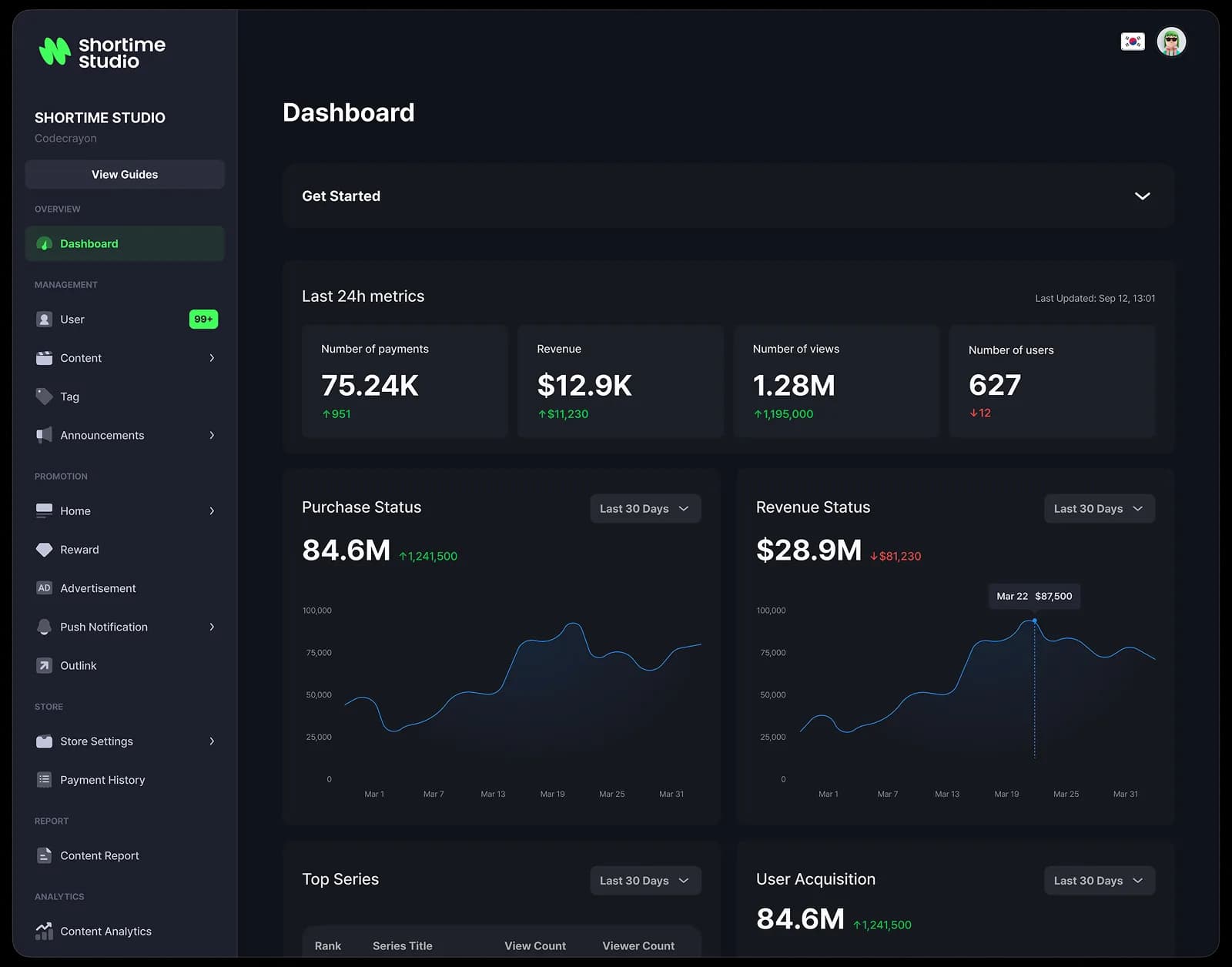The width and height of the screenshot is (1232, 967).
Task: Click the Home monitor icon
Action: (45, 511)
